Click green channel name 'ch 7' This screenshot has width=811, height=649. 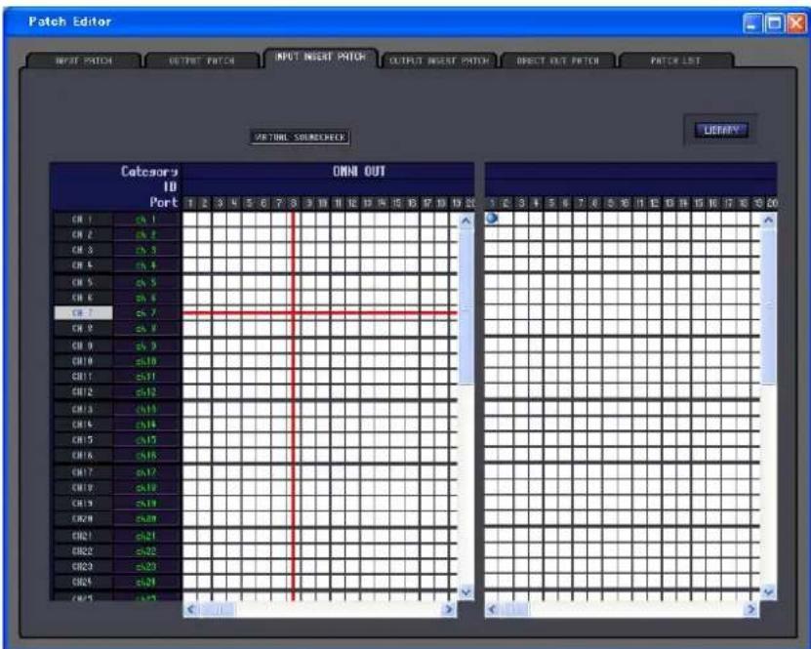(146, 313)
